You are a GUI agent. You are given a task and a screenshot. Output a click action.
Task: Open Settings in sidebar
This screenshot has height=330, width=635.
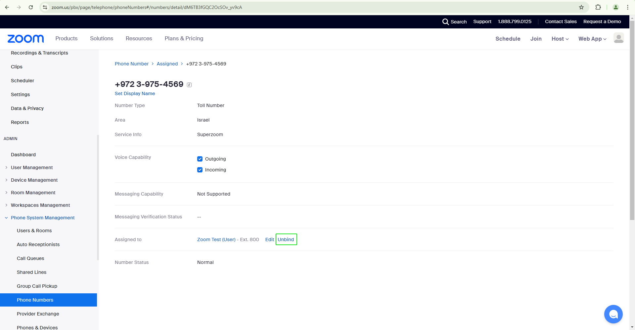click(x=20, y=94)
